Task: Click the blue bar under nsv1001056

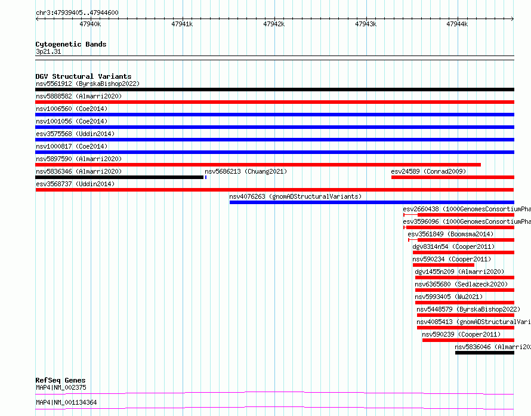Action: (274, 127)
